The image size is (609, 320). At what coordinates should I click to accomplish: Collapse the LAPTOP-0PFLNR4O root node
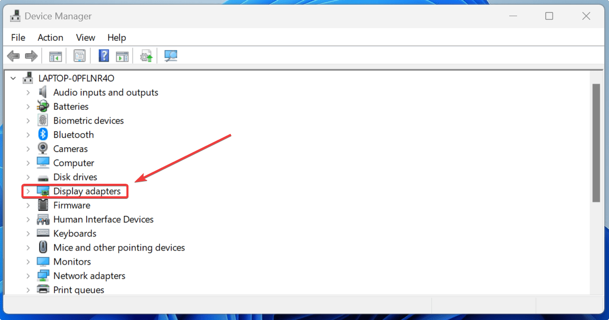click(13, 78)
